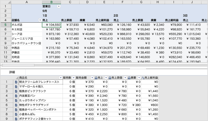Click record icon for 特性ポテトサラダサンド row

pyautogui.click(x=16, y=105)
